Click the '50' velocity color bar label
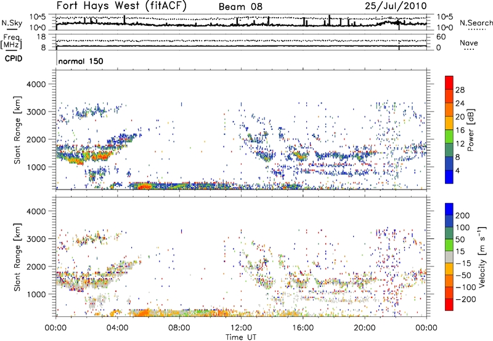The image size is (493, 341). coord(460,239)
